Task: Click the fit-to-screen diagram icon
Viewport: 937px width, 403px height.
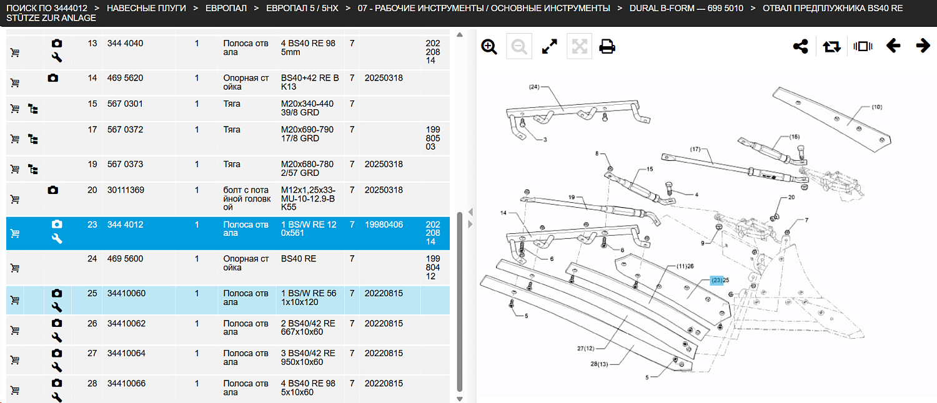Action: click(x=579, y=47)
